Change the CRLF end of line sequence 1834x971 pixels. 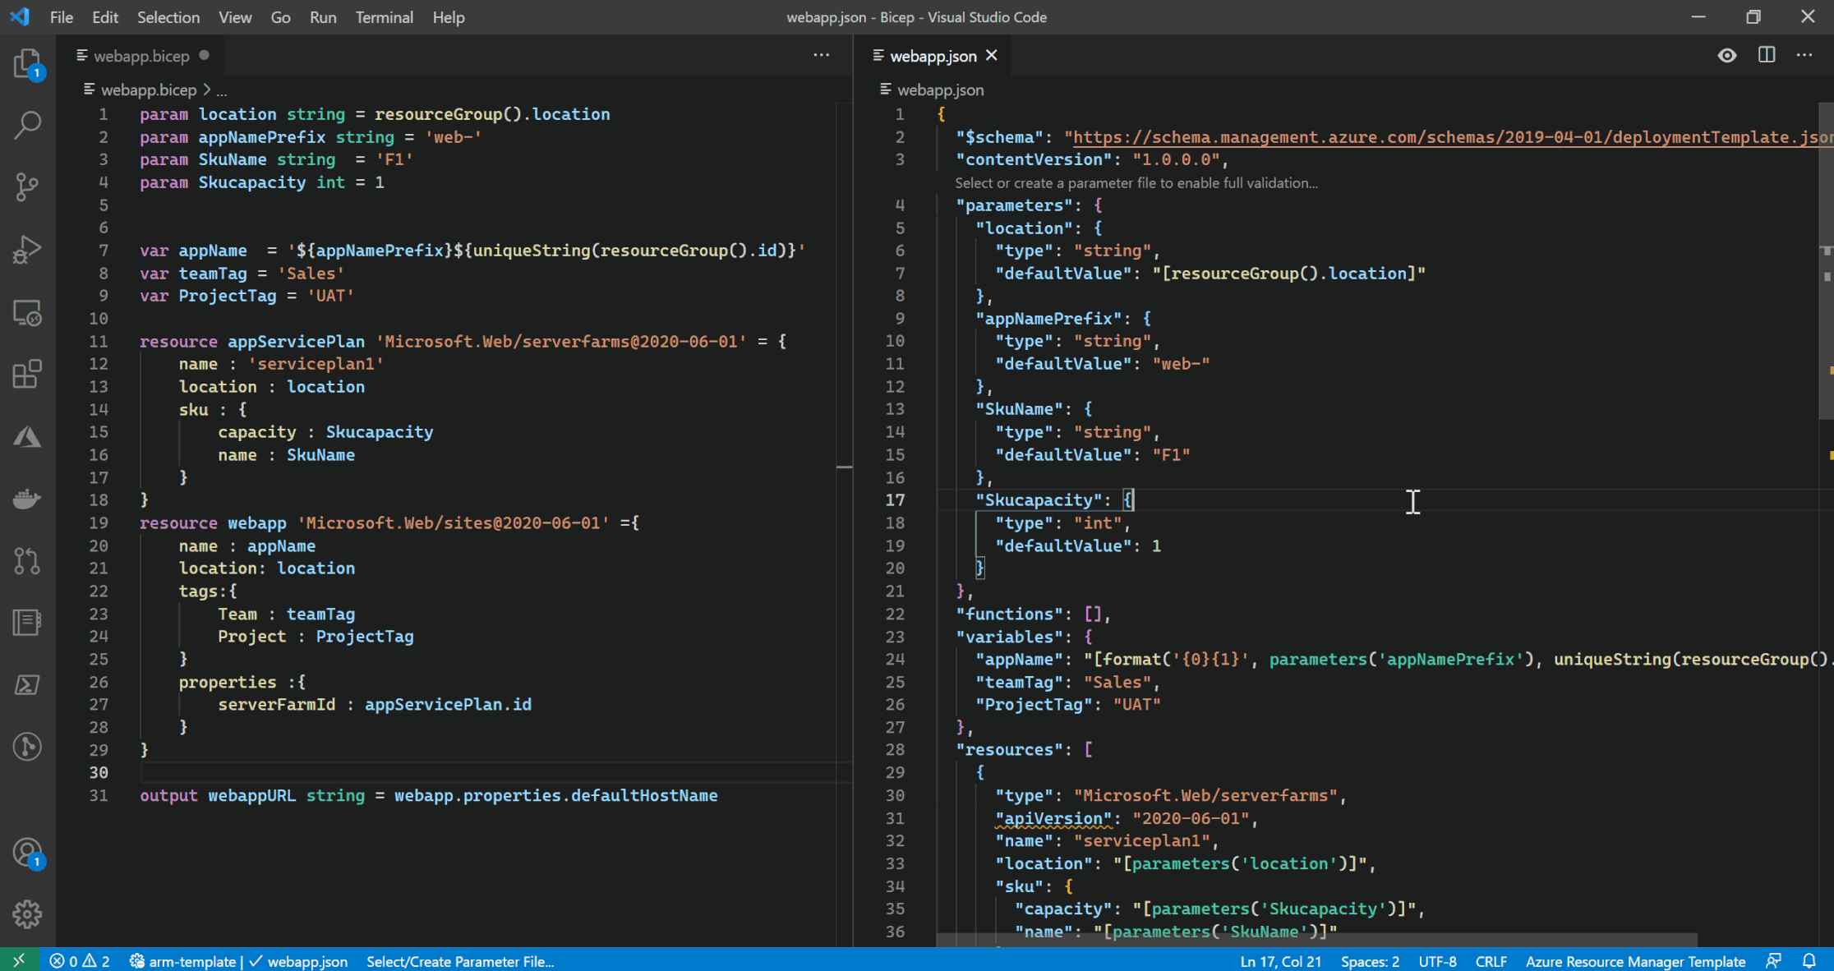point(1491,960)
